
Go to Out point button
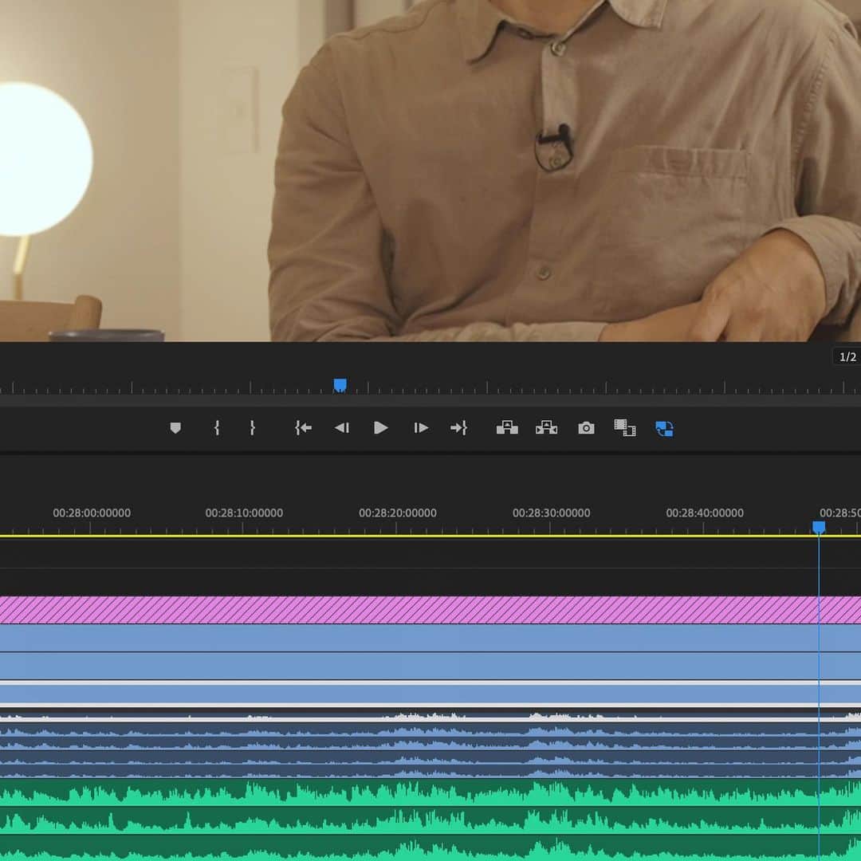pos(458,428)
